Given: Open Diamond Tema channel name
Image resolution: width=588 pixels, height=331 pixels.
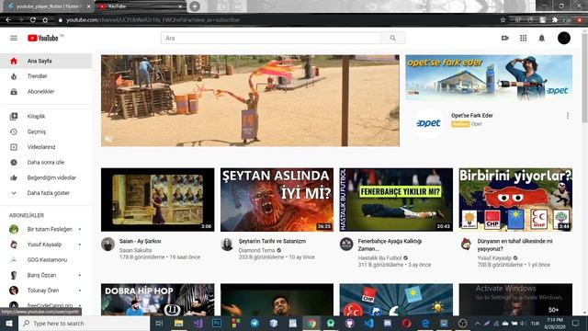Looking at the screenshot, I should [x=256, y=250].
